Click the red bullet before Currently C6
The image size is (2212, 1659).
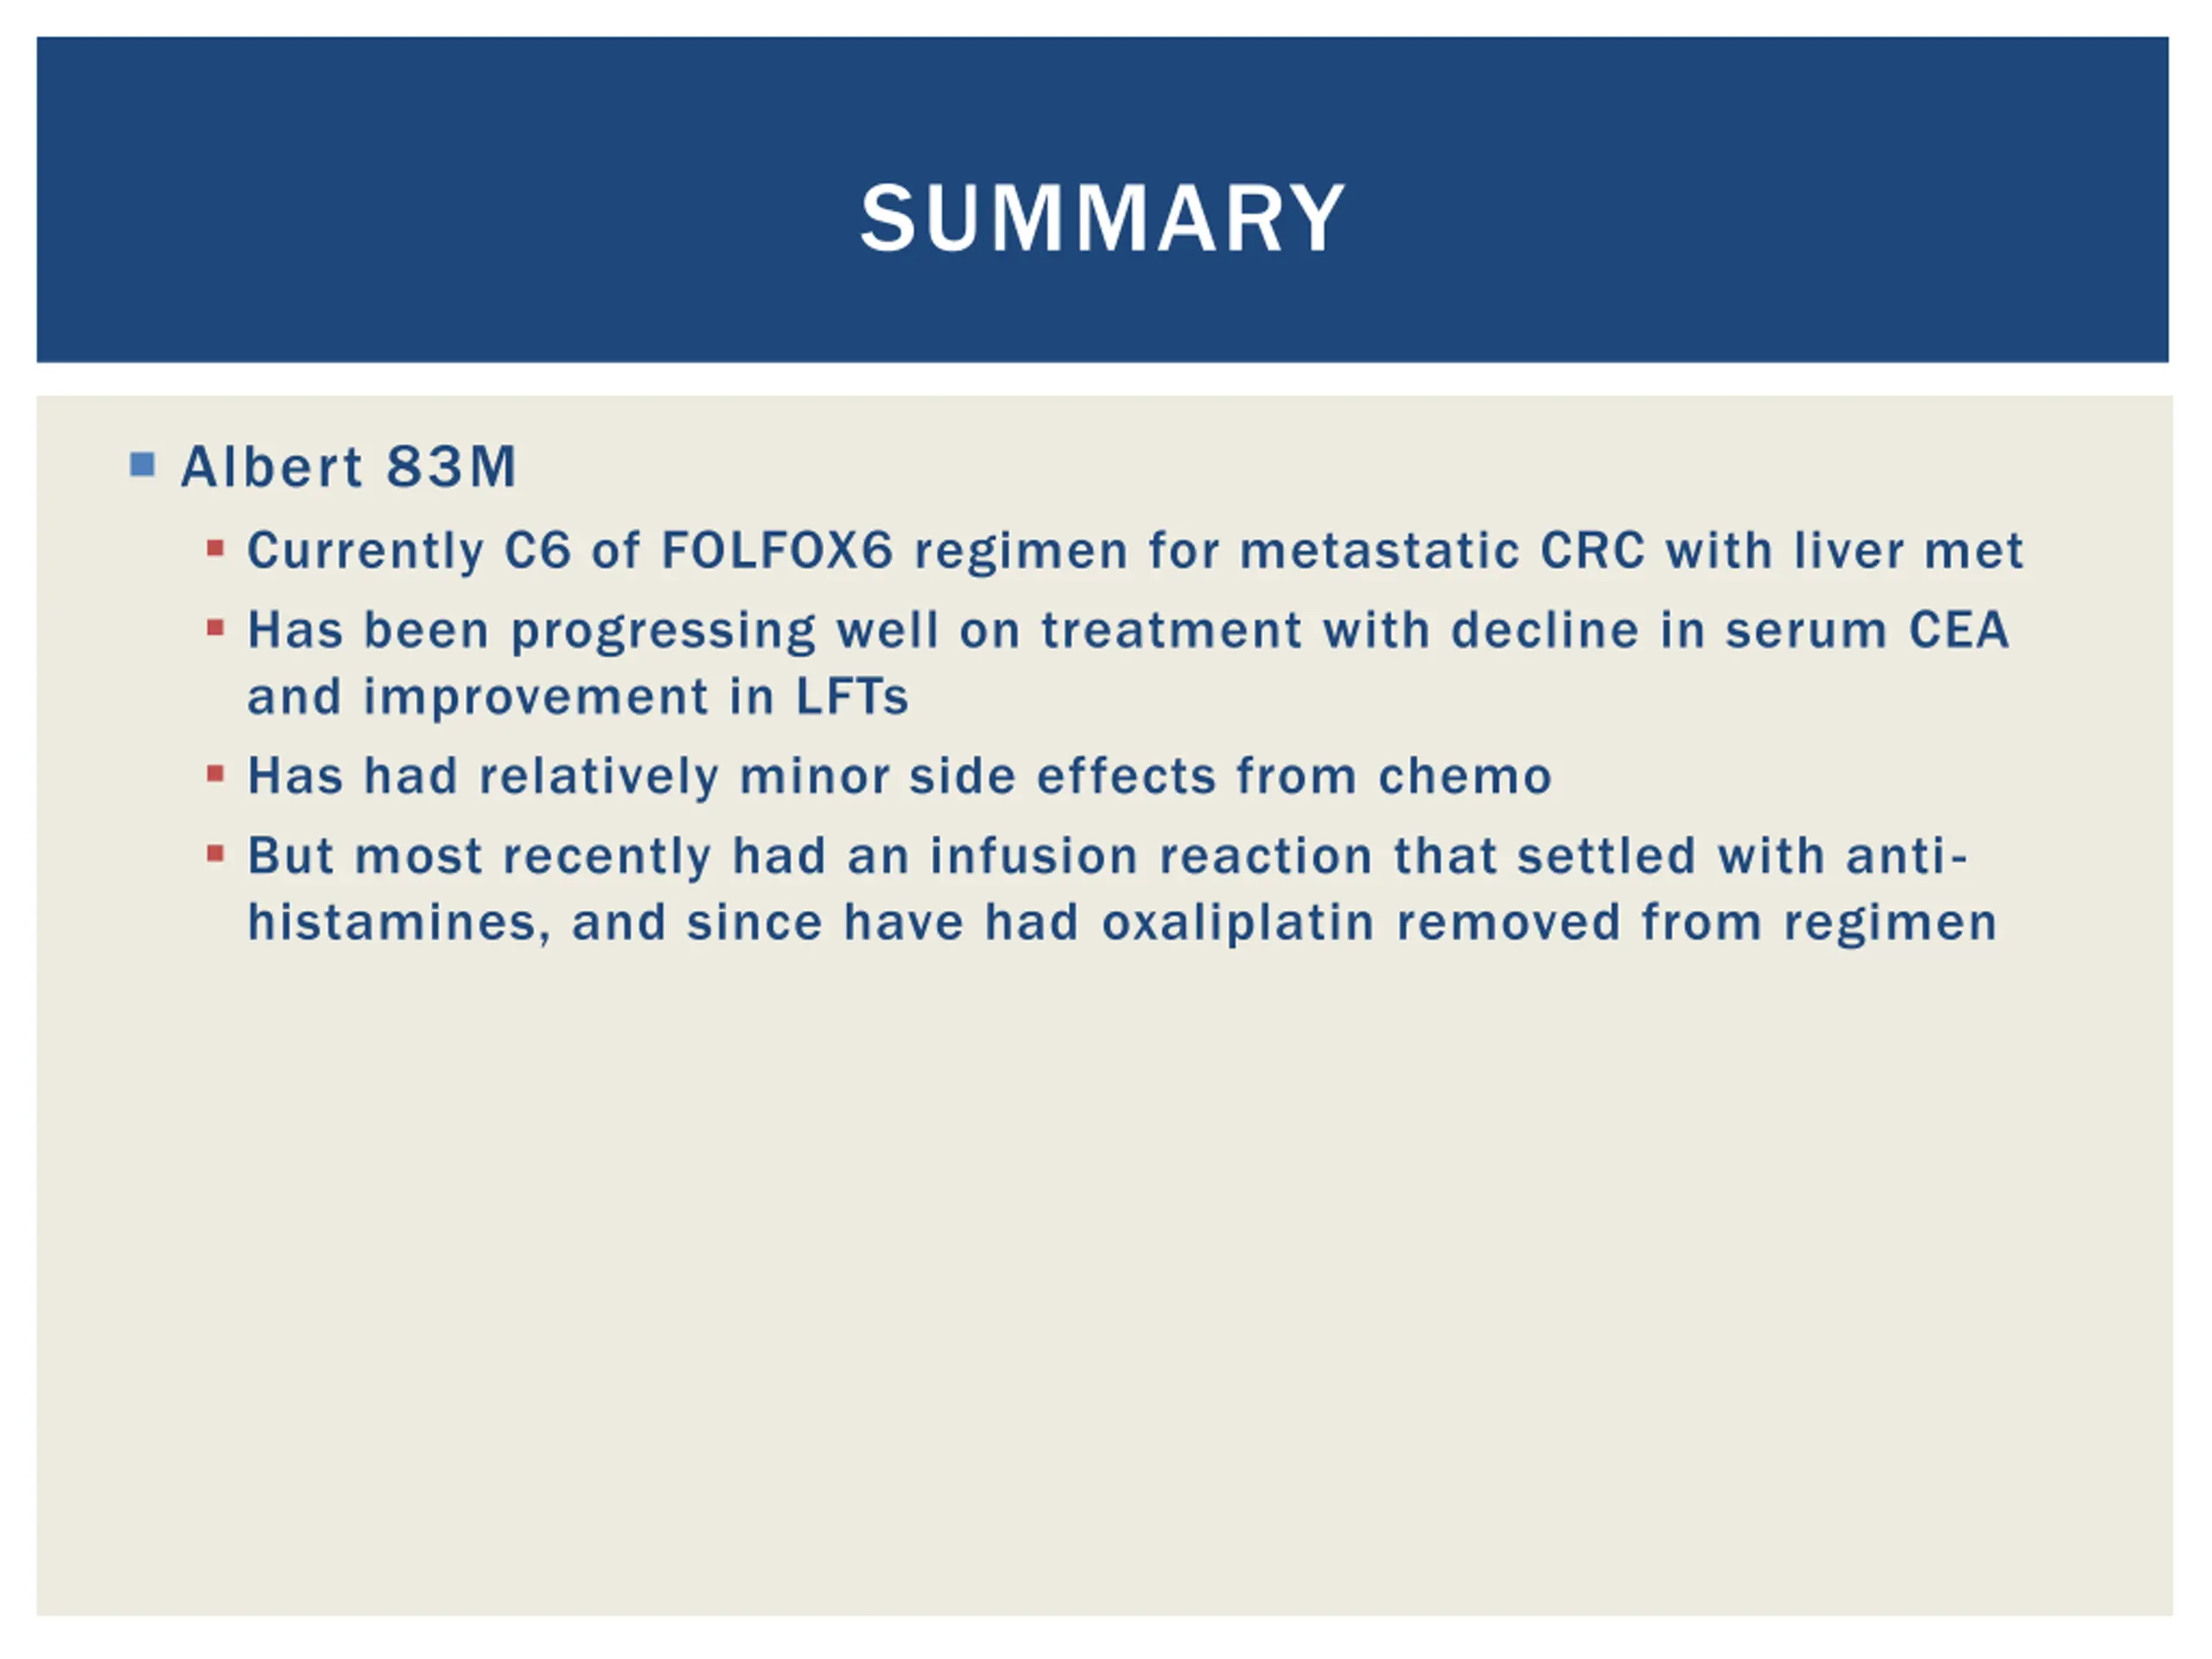[x=215, y=548]
